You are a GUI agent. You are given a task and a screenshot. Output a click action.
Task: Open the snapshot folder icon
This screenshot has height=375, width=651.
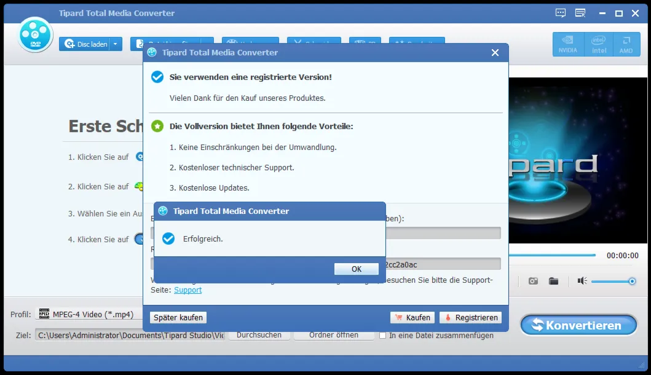tap(553, 281)
